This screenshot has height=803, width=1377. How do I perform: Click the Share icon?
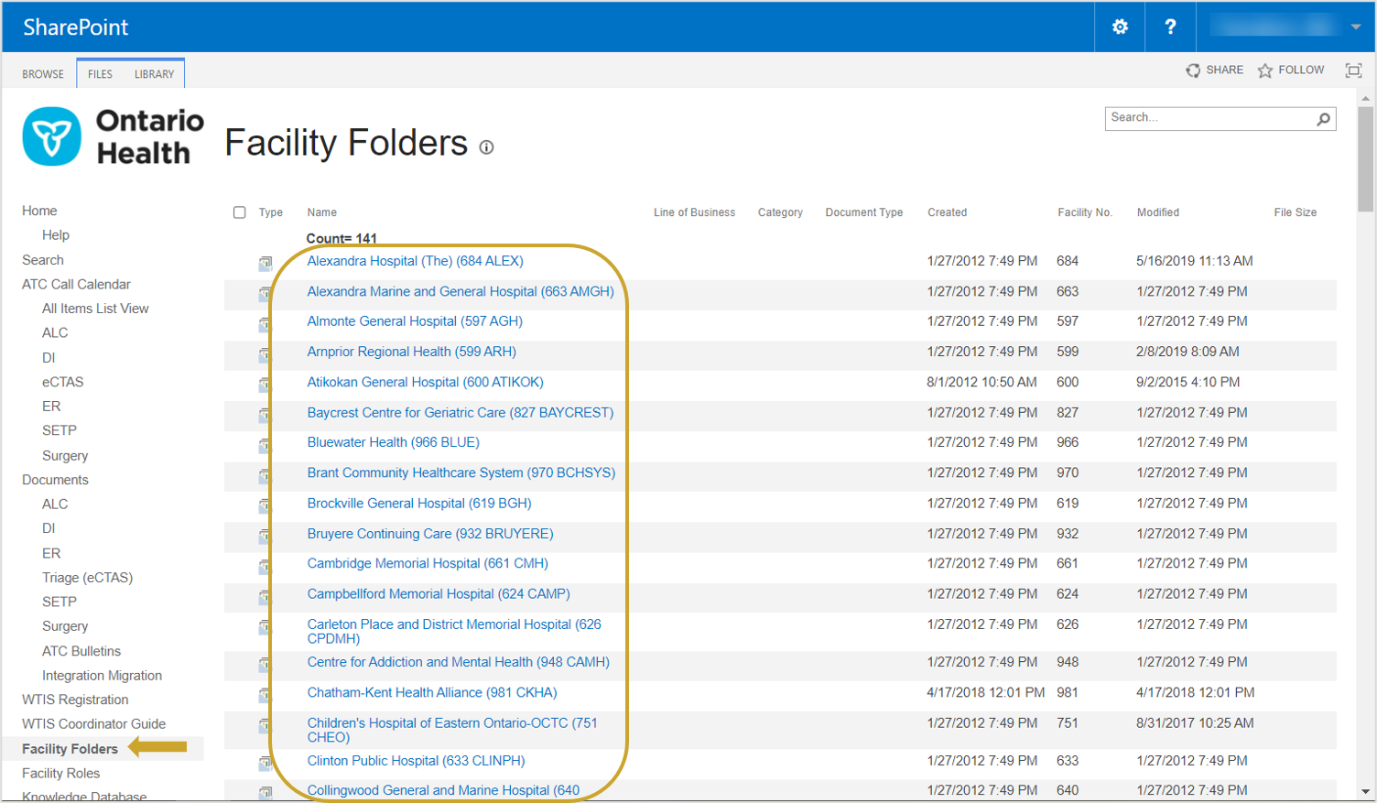(1193, 71)
